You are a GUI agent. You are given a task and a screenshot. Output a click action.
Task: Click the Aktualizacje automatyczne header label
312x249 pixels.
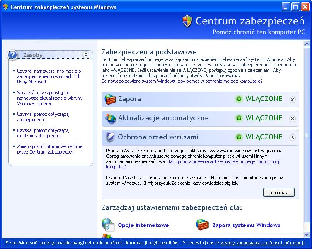163,118
